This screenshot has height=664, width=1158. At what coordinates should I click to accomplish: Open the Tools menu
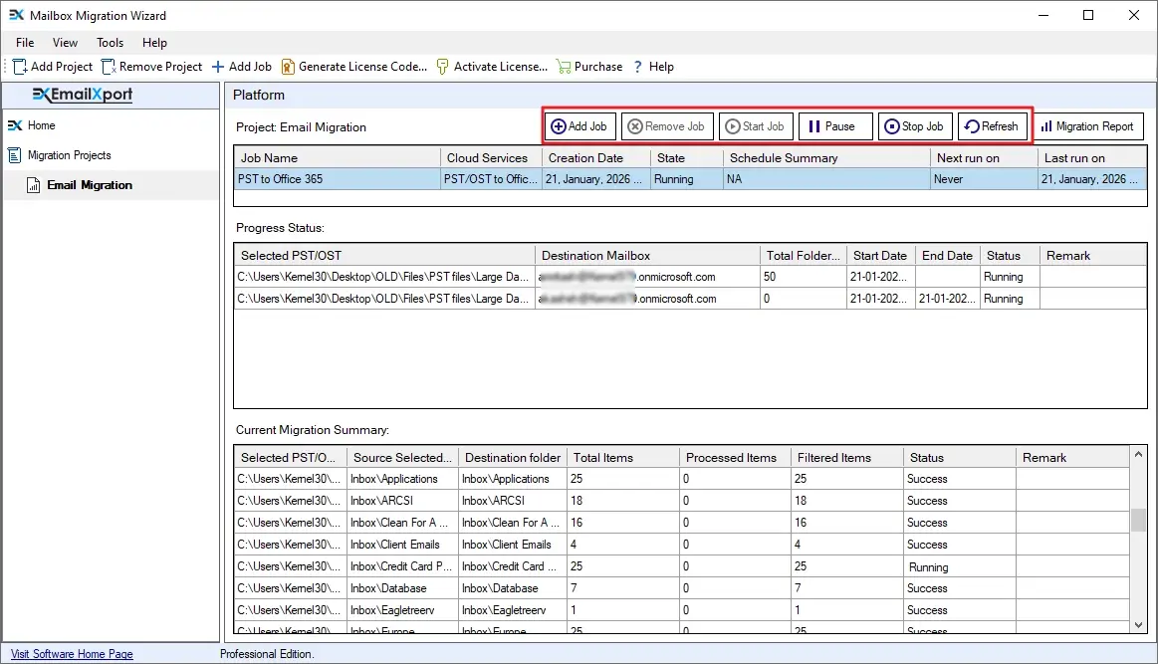pyautogui.click(x=110, y=43)
